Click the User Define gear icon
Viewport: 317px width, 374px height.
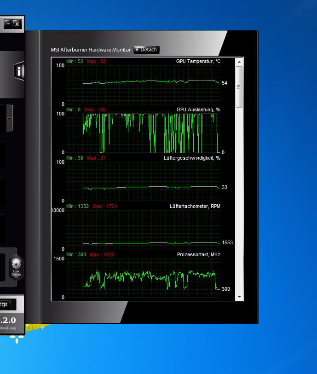(16, 267)
